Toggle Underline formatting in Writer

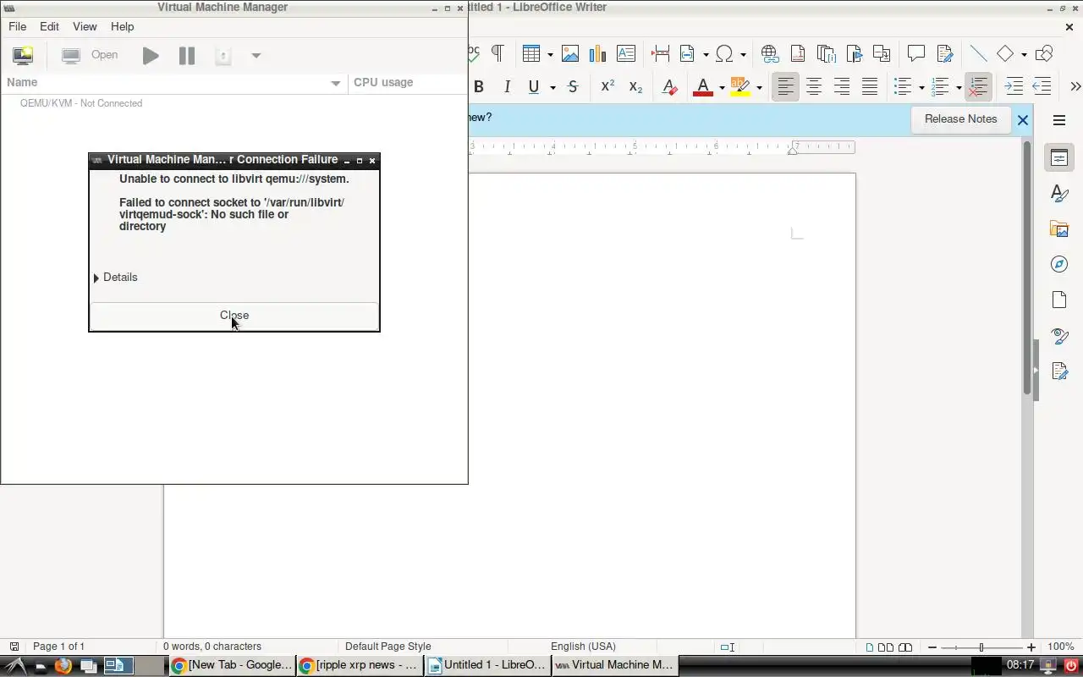coord(534,86)
